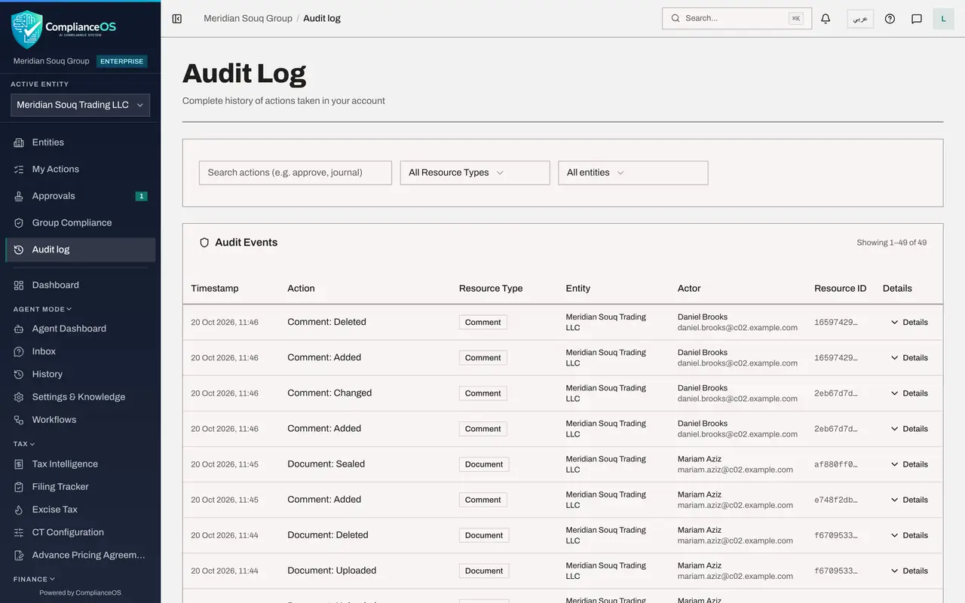The image size is (965, 603).
Task: Expand Details for Document: Deleted row
Action: [909, 535]
